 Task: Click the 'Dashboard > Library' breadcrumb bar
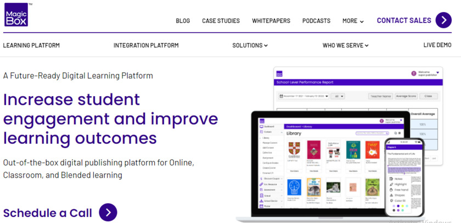pos(344,127)
